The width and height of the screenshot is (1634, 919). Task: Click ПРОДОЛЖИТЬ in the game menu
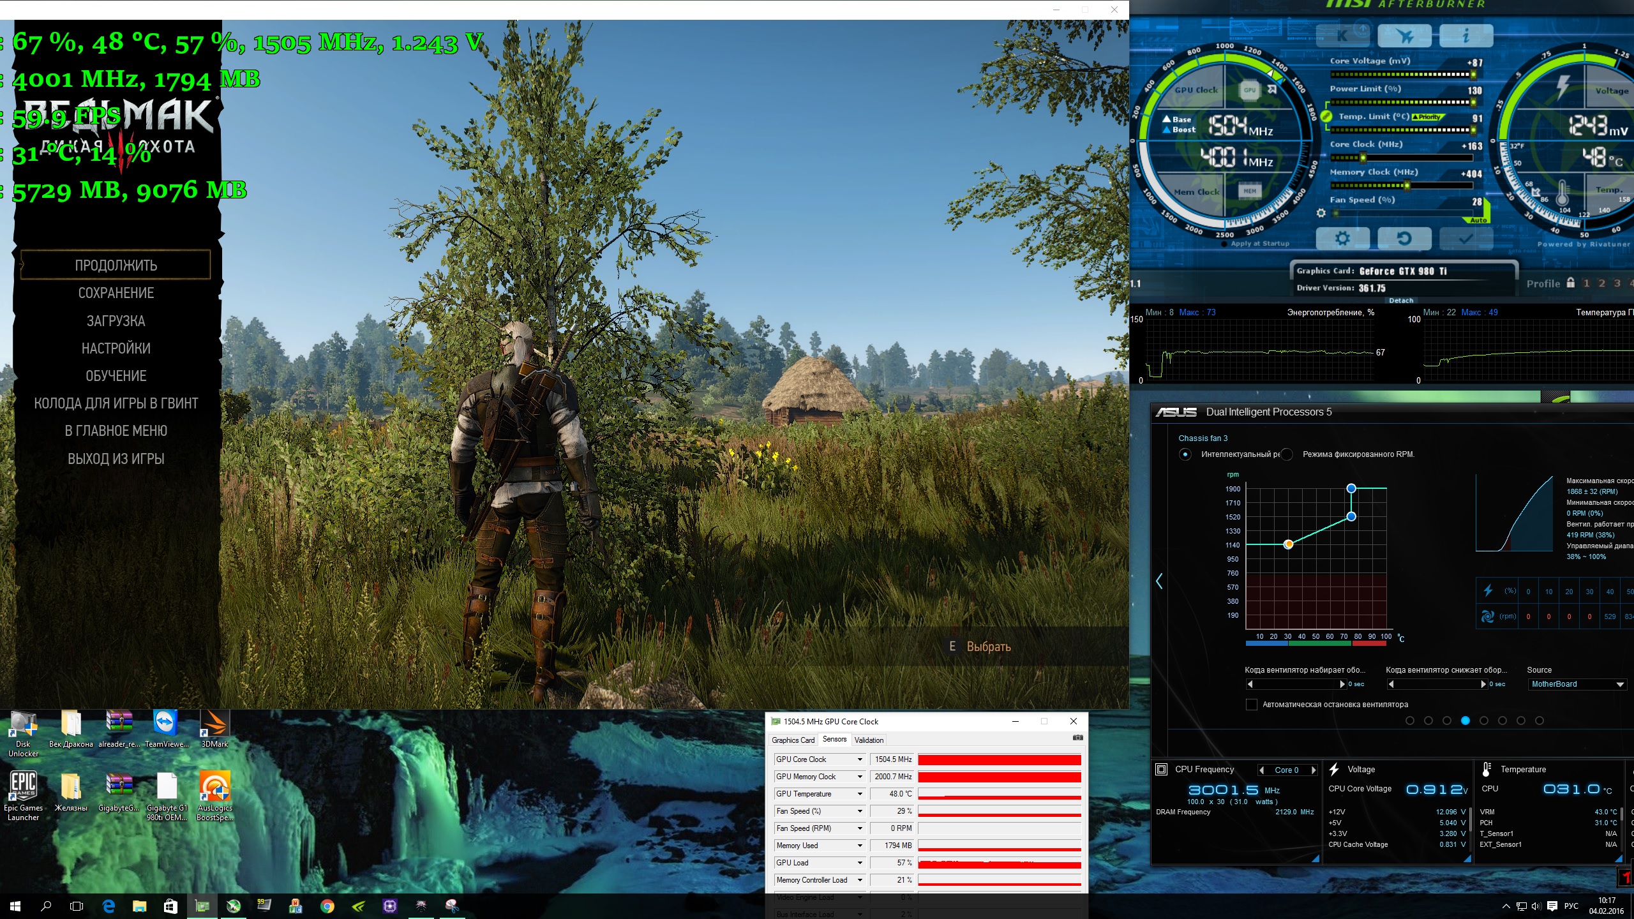[116, 265]
